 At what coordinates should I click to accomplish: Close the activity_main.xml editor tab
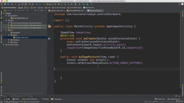tap(64, 11)
